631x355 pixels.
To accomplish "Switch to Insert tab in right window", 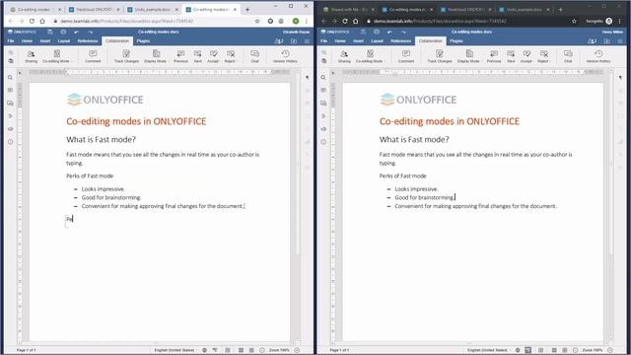I will (x=358, y=41).
